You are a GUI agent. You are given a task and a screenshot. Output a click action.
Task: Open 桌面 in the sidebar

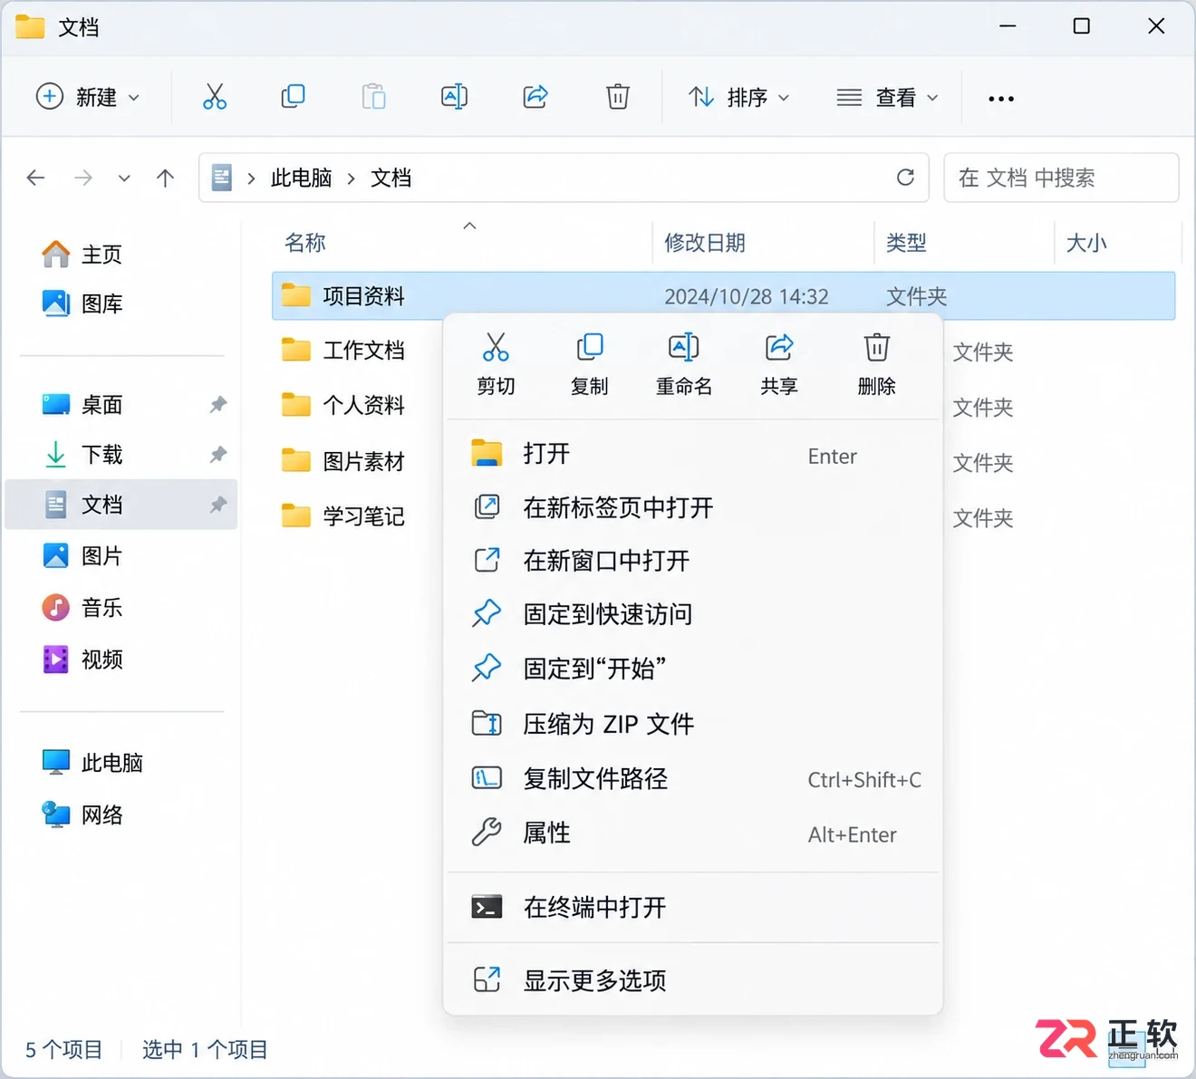[121, 405]
